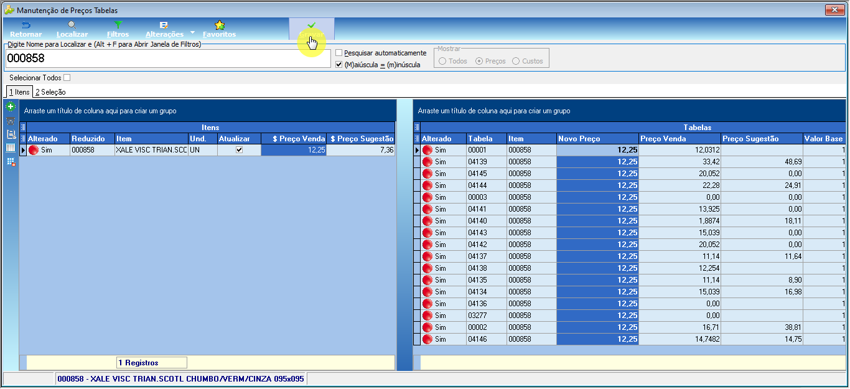Select Tabela cell 04139
Image resolution: width=850 pixels, height=389 pixels.
point(486,162)
